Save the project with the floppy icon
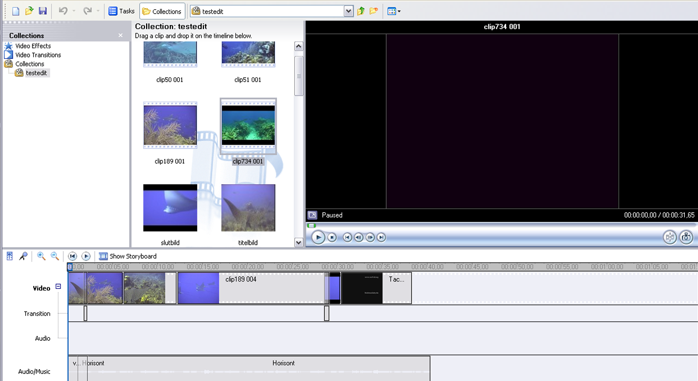Image resolution: width=698 pixels, height=381 pixels. (x=43, y=11)
